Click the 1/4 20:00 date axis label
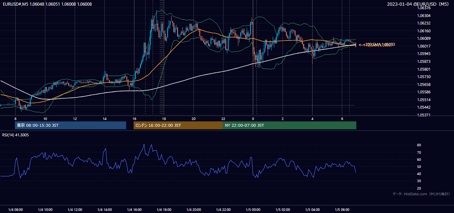454x213 pixels. pyautogui.click(x=193, y=209)
